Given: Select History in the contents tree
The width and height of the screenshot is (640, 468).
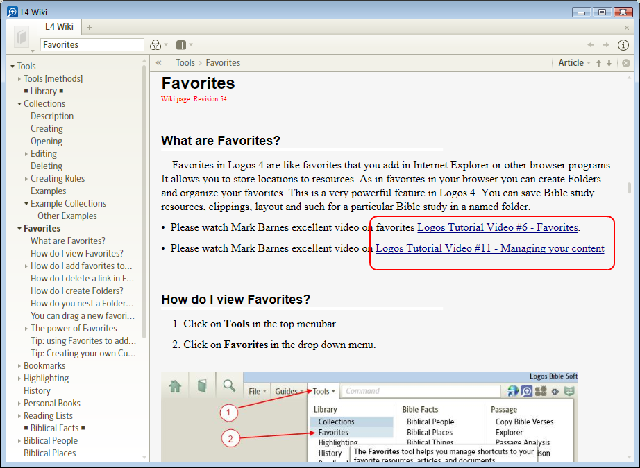Looking at the screenshot, I should pos(37,390).
